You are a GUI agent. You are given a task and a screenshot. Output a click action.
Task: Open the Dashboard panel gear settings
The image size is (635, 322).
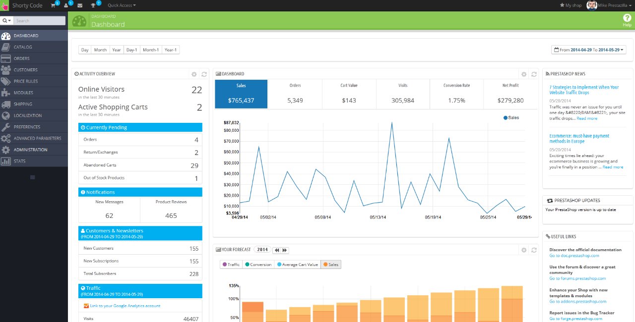pos(523,74)
